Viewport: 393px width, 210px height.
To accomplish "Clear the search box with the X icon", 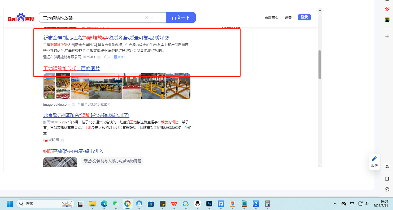I will 147,18.
